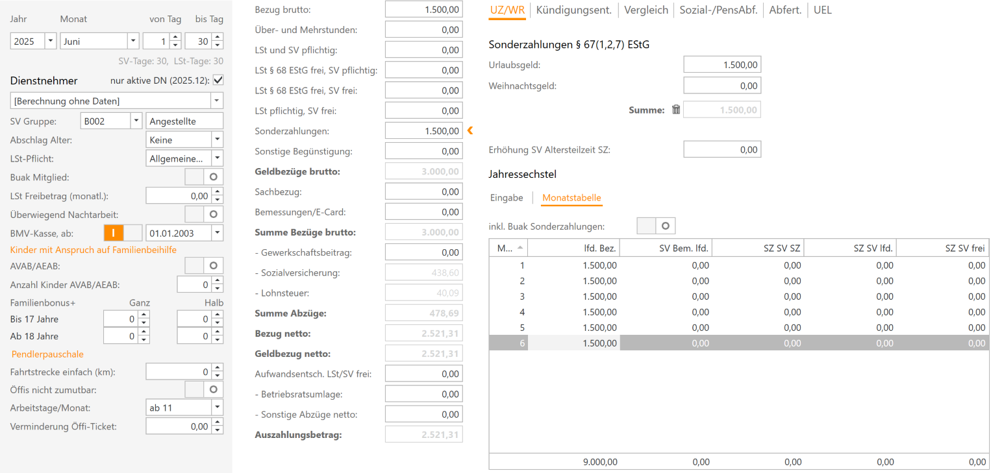991x473 pixels.
Task: Click the sort arrow in month column header
Action: click(520, 247)
